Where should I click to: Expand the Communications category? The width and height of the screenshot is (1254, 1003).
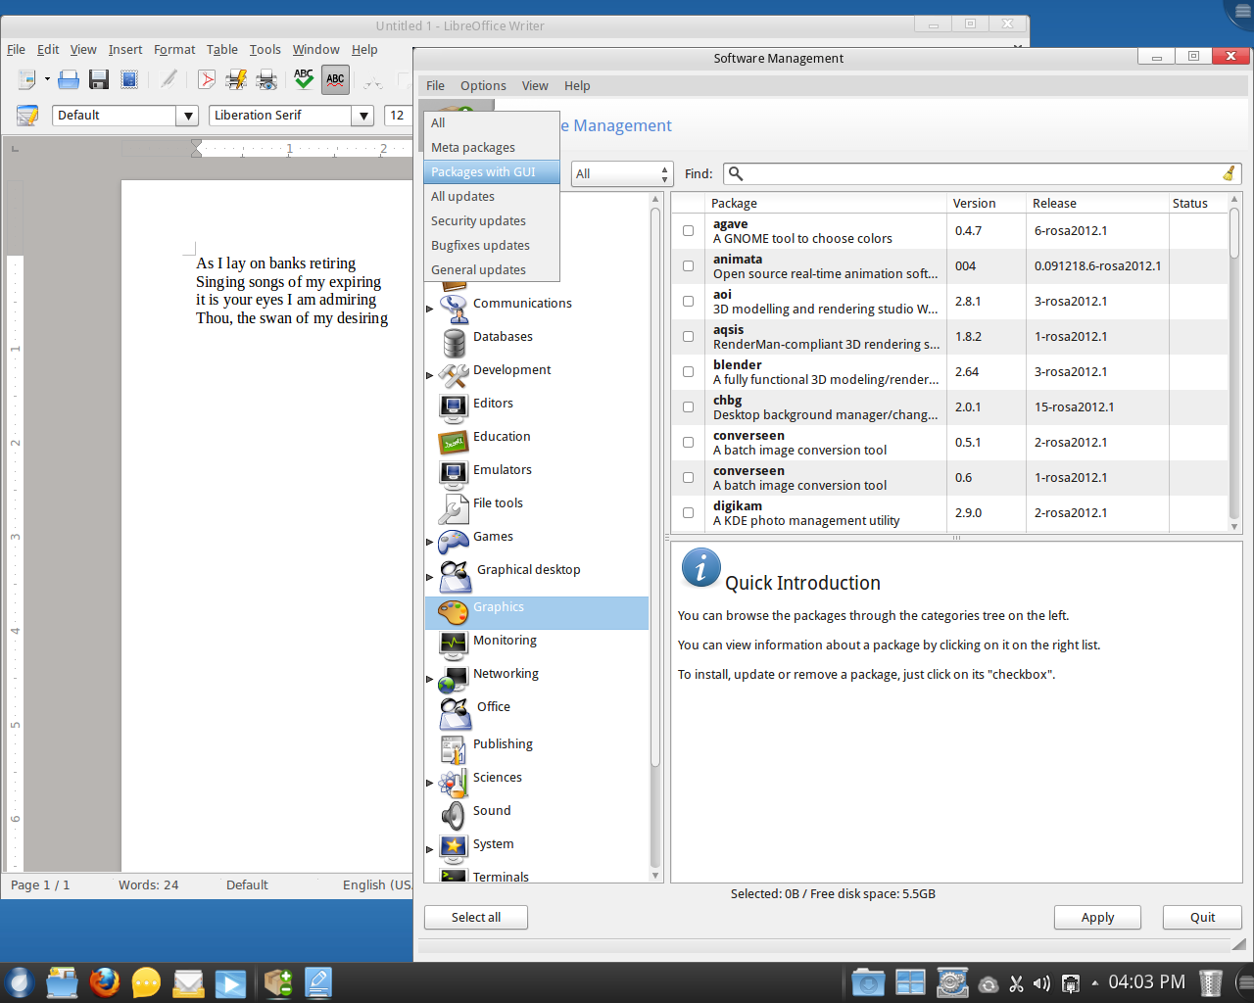coord(429,310)
